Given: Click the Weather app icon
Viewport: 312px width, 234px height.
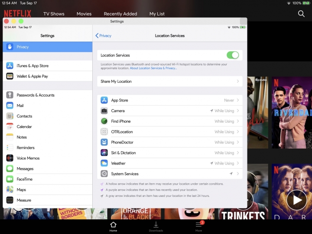Looking at the screenshot, I should click(x=104, y=163).
